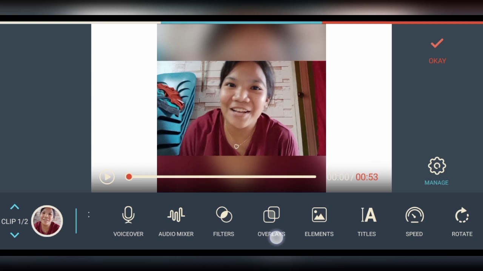The image size is (483, 271).
Task: Go to next clip with down chevron
Action: coord(14,235)
